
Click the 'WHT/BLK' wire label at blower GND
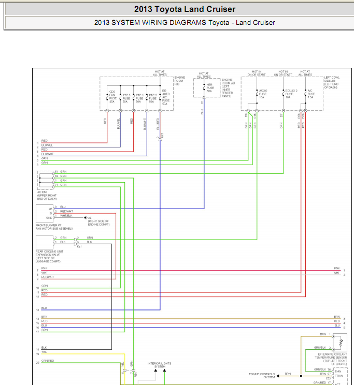tap(66, 216)
